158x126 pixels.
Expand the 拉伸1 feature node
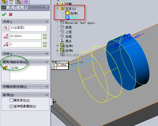click(57, 46)
